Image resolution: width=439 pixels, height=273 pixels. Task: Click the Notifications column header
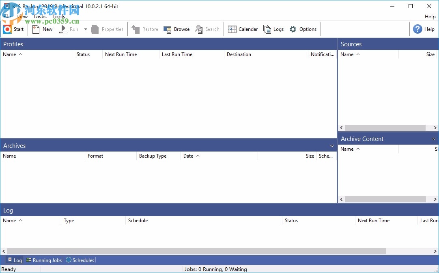(322, 54)
